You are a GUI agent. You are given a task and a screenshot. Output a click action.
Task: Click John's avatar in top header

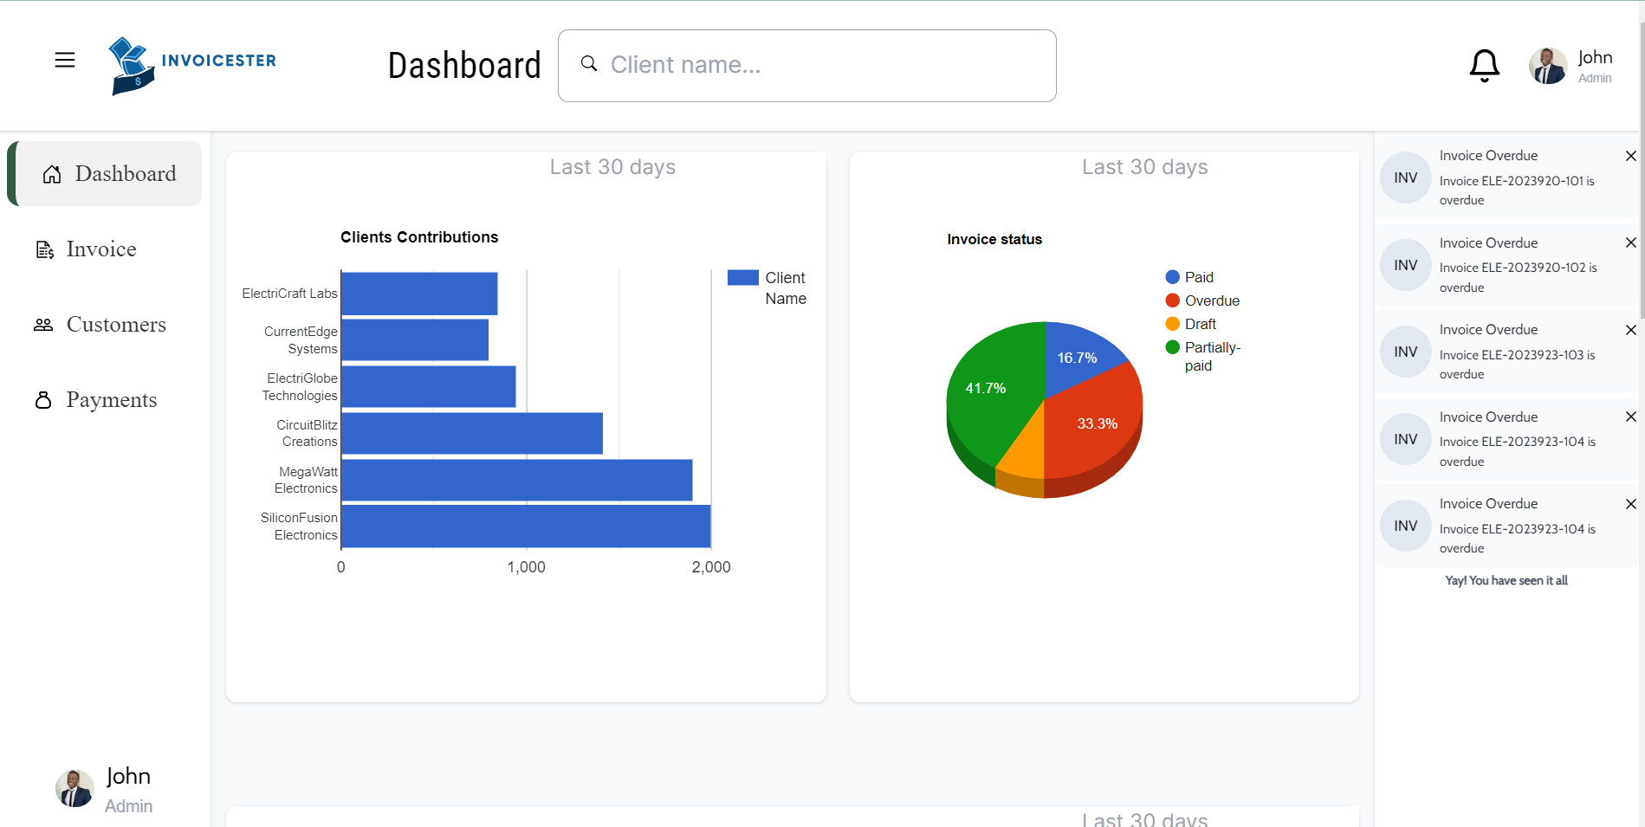[1548, 66]
